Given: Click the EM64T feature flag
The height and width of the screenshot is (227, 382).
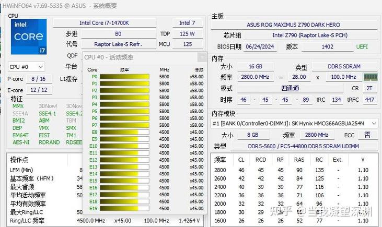Looking at the screenshot, I should click(20, 135).
